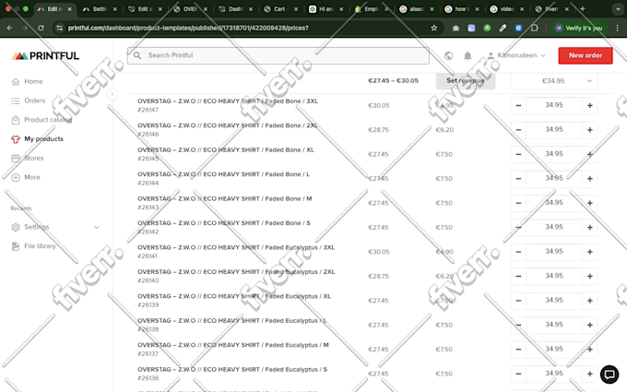Switch to the Cart tab

[280, 9]
